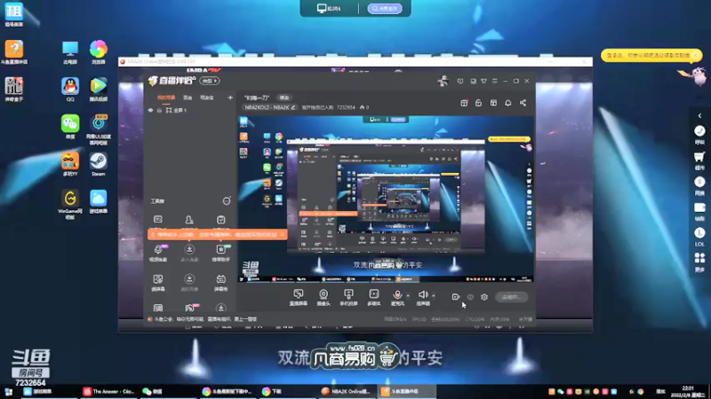Screen dimensions: 711x399
Task: Click the top bar blue search pill
Action: coord(385,8)
